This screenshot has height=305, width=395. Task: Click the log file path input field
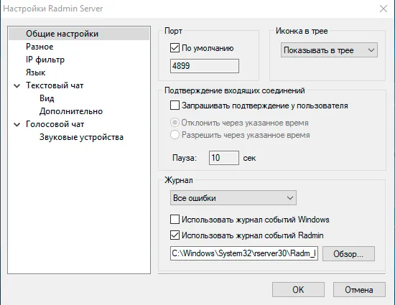pyautogui.click(x=244, y=253)
